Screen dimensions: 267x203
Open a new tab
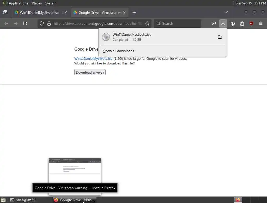coord(134,13)
